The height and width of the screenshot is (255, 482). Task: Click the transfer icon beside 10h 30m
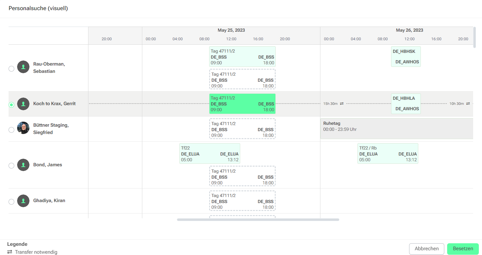tap(468, 104)
